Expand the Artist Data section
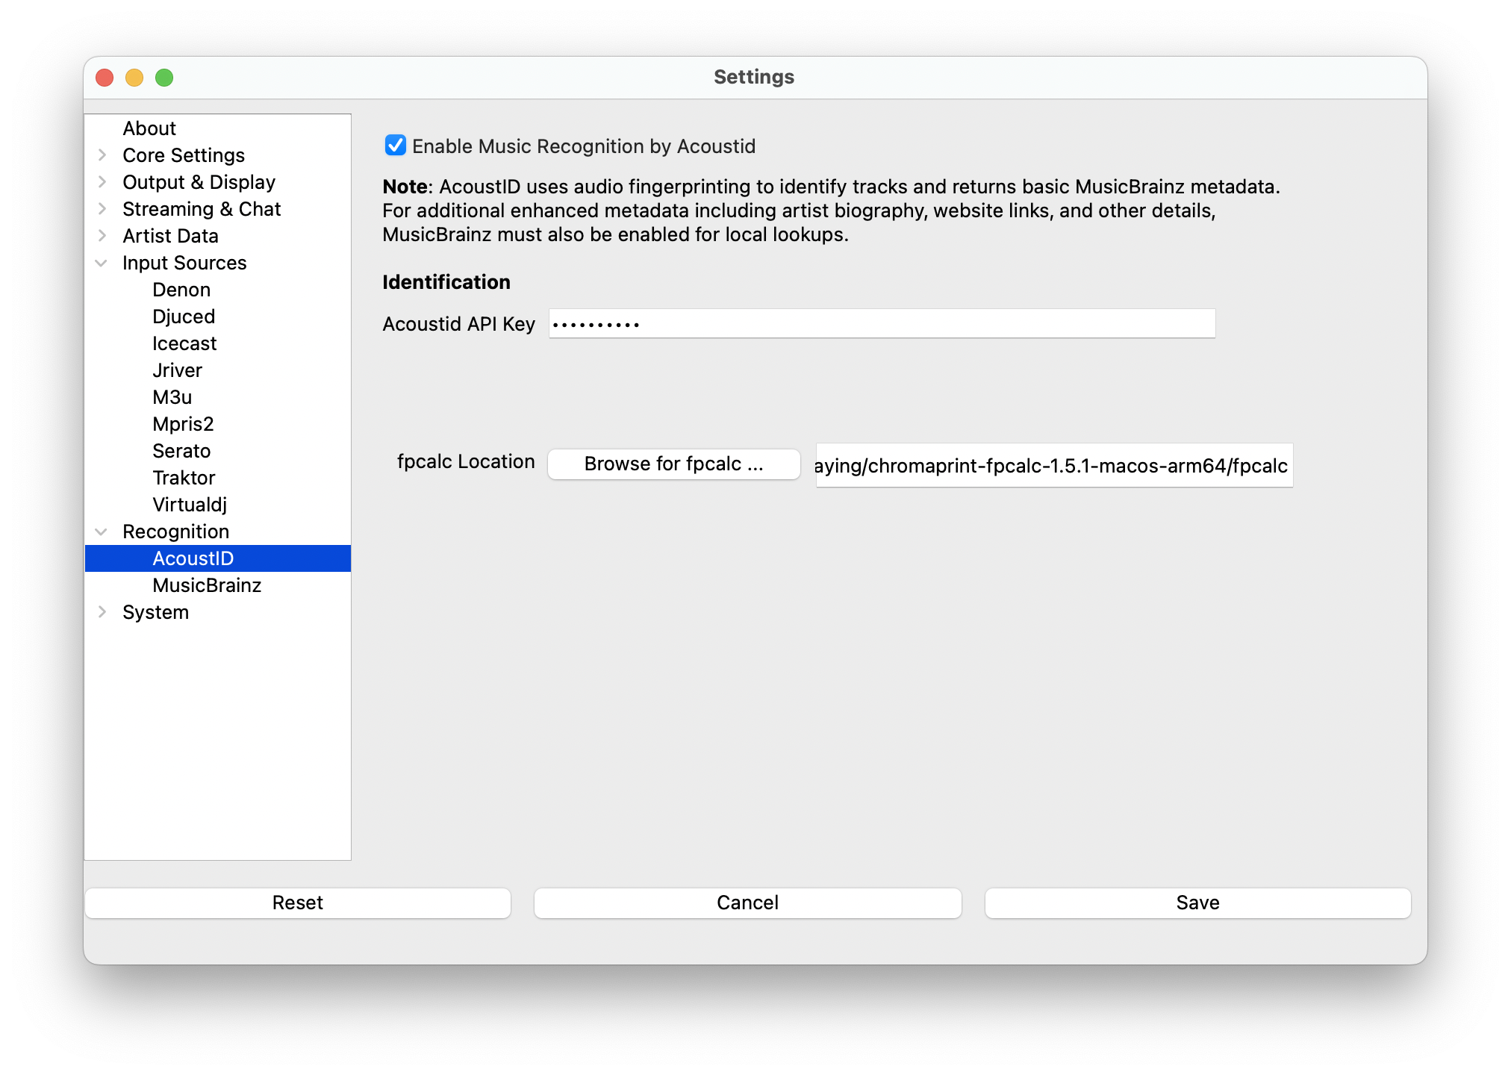Screen dimensions: 1511x1075 (x=102, y=236)
